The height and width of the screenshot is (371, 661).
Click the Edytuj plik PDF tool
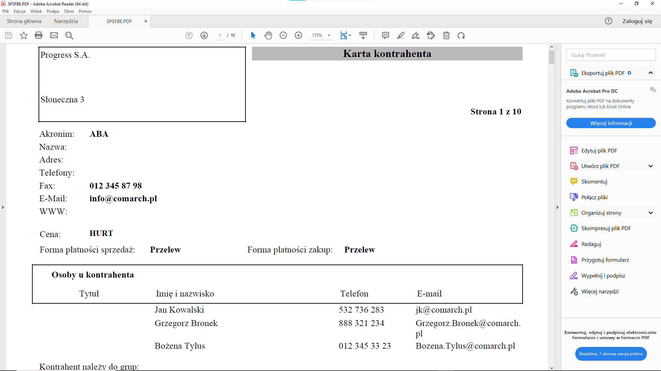click(599, 150)
